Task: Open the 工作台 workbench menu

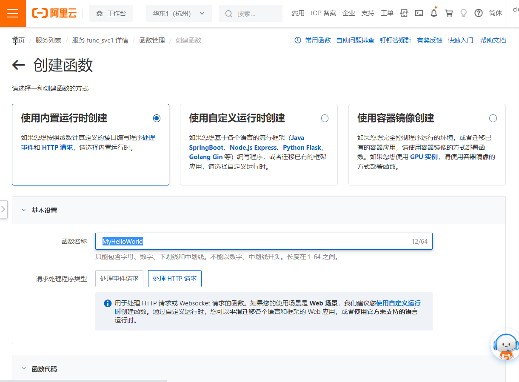Action: (111, 13)
